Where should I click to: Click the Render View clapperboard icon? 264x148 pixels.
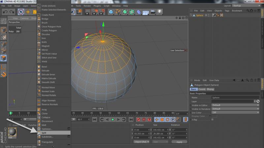[88, 12]
